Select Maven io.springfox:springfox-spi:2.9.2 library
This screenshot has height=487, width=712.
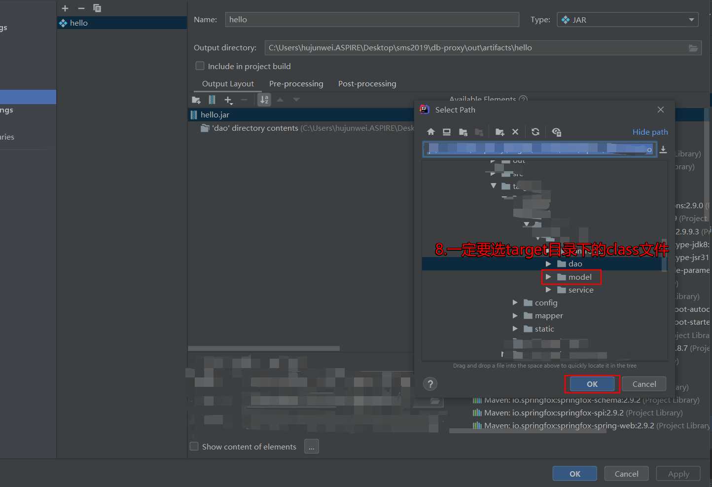pos(577,412)
